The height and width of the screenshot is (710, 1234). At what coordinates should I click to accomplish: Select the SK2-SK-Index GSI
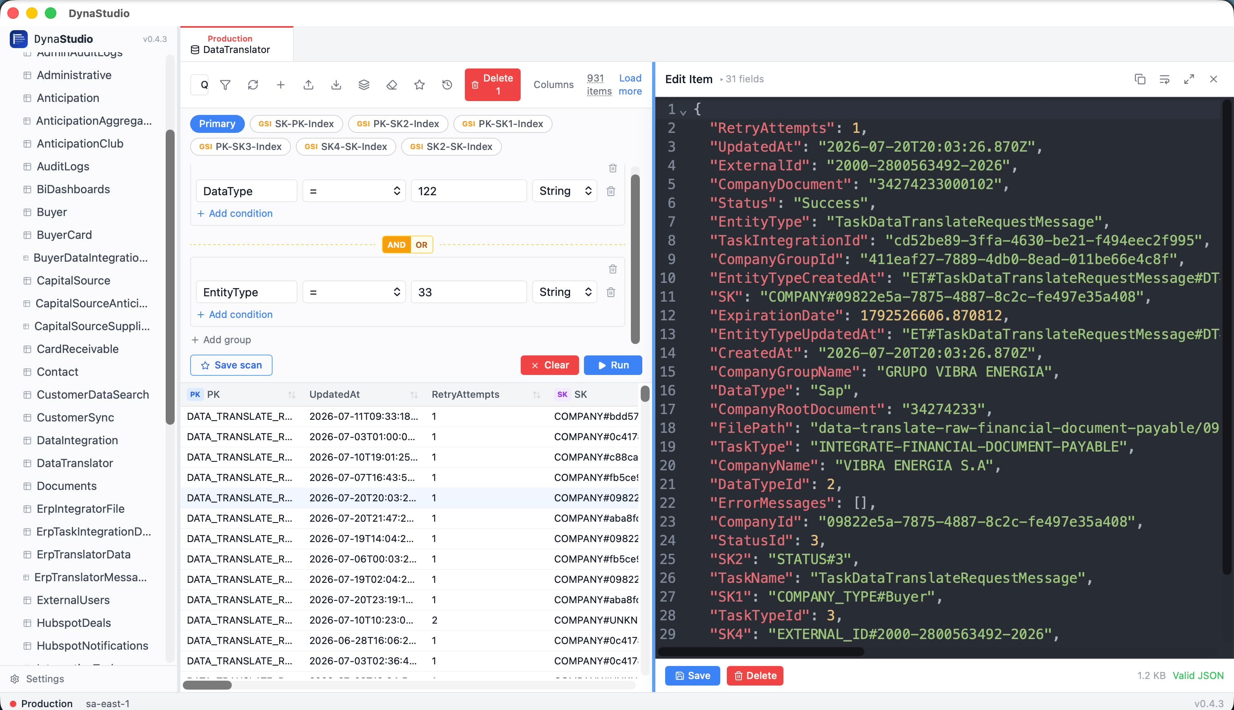pos(451,147)
